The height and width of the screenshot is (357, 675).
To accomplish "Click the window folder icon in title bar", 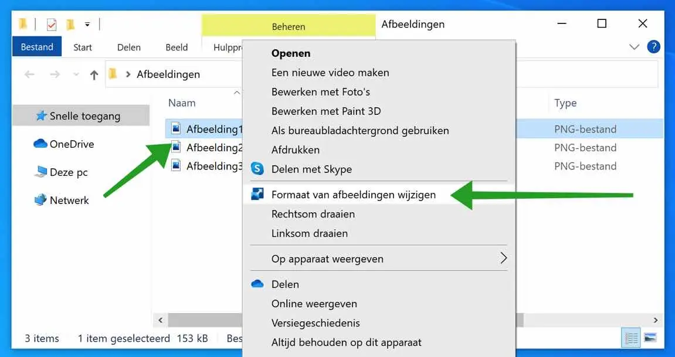I will click(23, 25).
